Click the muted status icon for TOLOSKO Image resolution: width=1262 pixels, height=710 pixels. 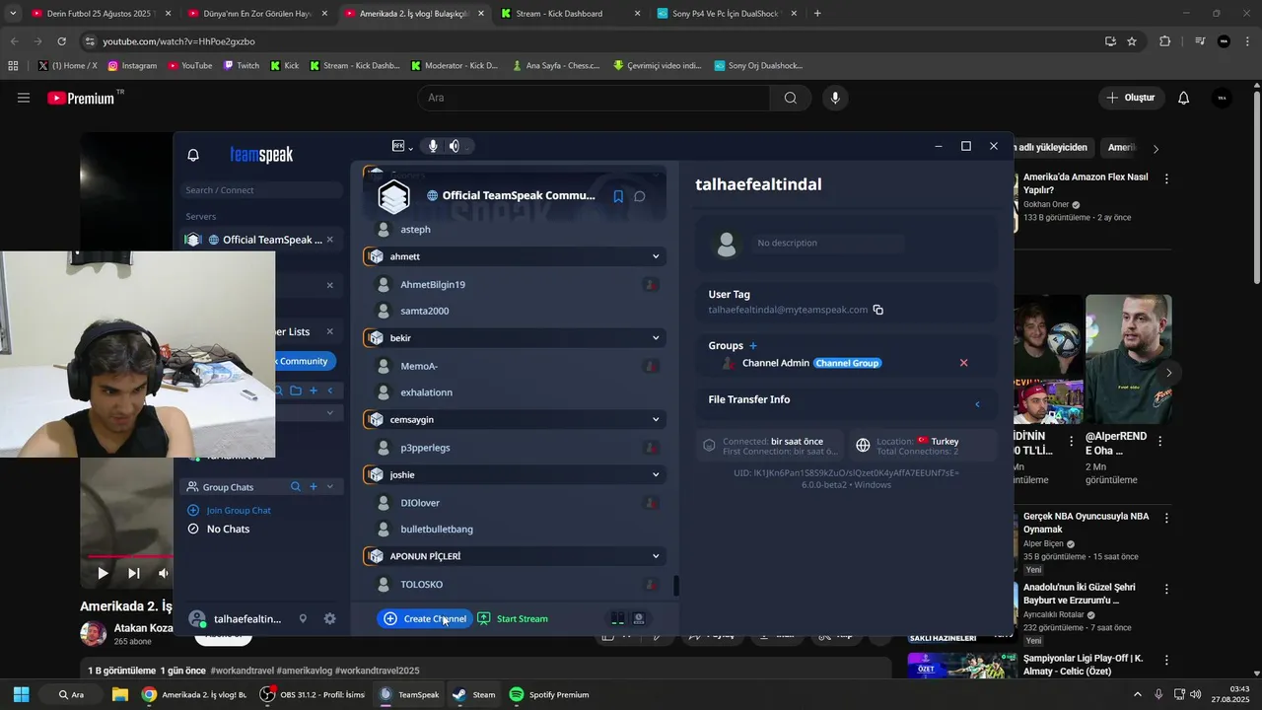(x=651, y=585)
